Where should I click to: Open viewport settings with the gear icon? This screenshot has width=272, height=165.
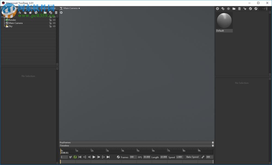point(61,12)
